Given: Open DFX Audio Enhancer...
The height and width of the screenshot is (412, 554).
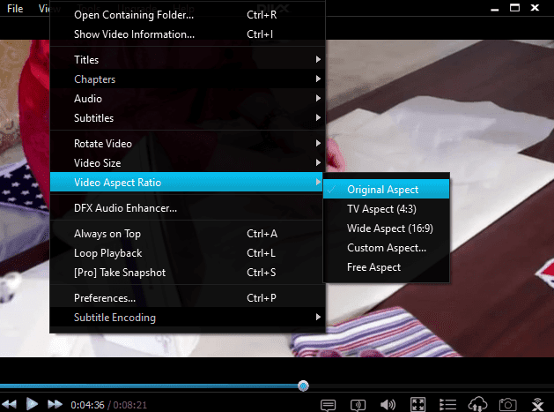Looking at the screenshot, I should [188, 207].
